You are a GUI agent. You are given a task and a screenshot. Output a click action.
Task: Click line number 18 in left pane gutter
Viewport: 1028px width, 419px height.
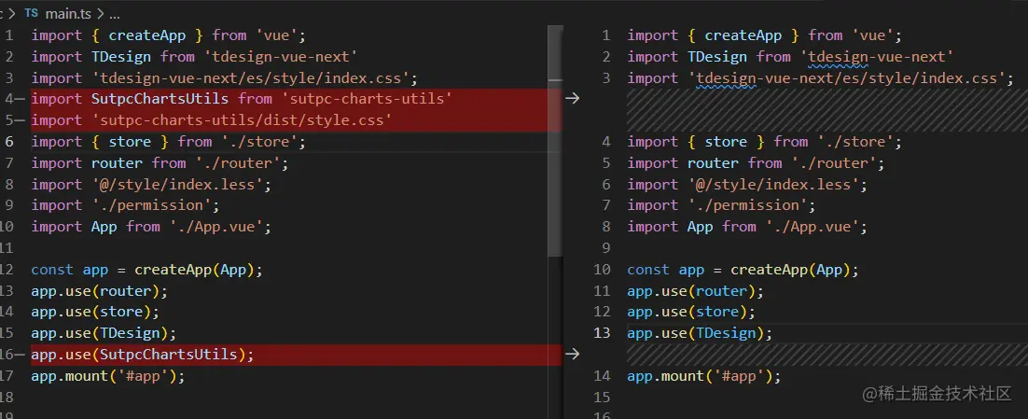(x=6, y=397)
